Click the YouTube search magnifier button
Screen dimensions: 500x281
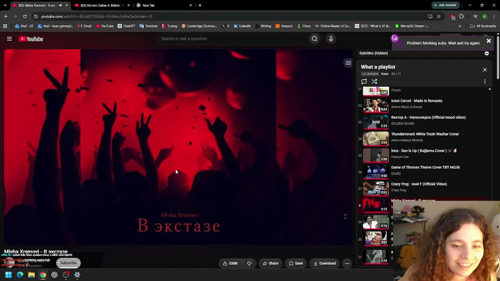(314, 39)
